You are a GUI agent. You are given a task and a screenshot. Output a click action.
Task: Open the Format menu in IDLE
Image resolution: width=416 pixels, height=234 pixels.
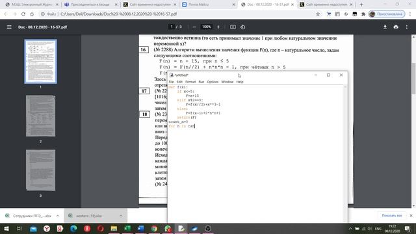point(190,82)
